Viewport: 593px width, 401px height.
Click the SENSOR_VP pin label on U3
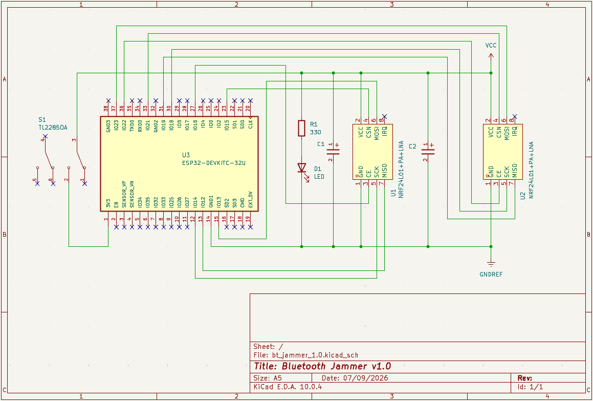124,194
